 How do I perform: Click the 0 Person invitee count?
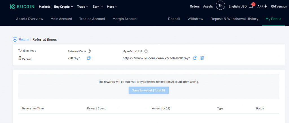[25, 58]
